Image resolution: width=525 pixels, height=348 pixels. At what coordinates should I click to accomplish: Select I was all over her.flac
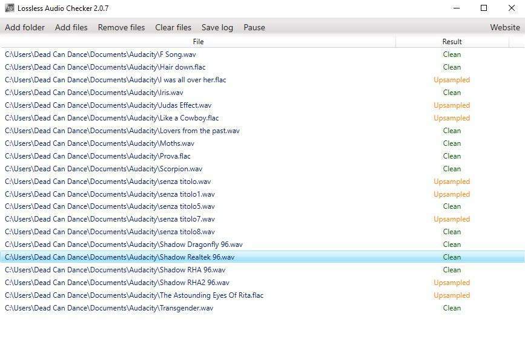[263, 80]
